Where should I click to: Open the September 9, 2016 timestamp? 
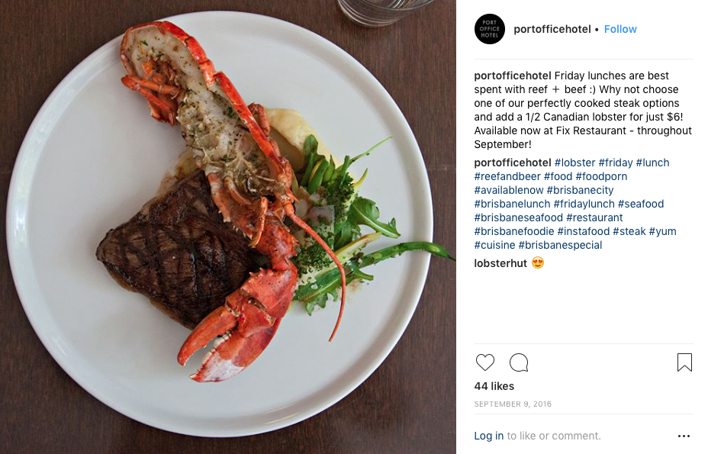[x=513, y=404]
